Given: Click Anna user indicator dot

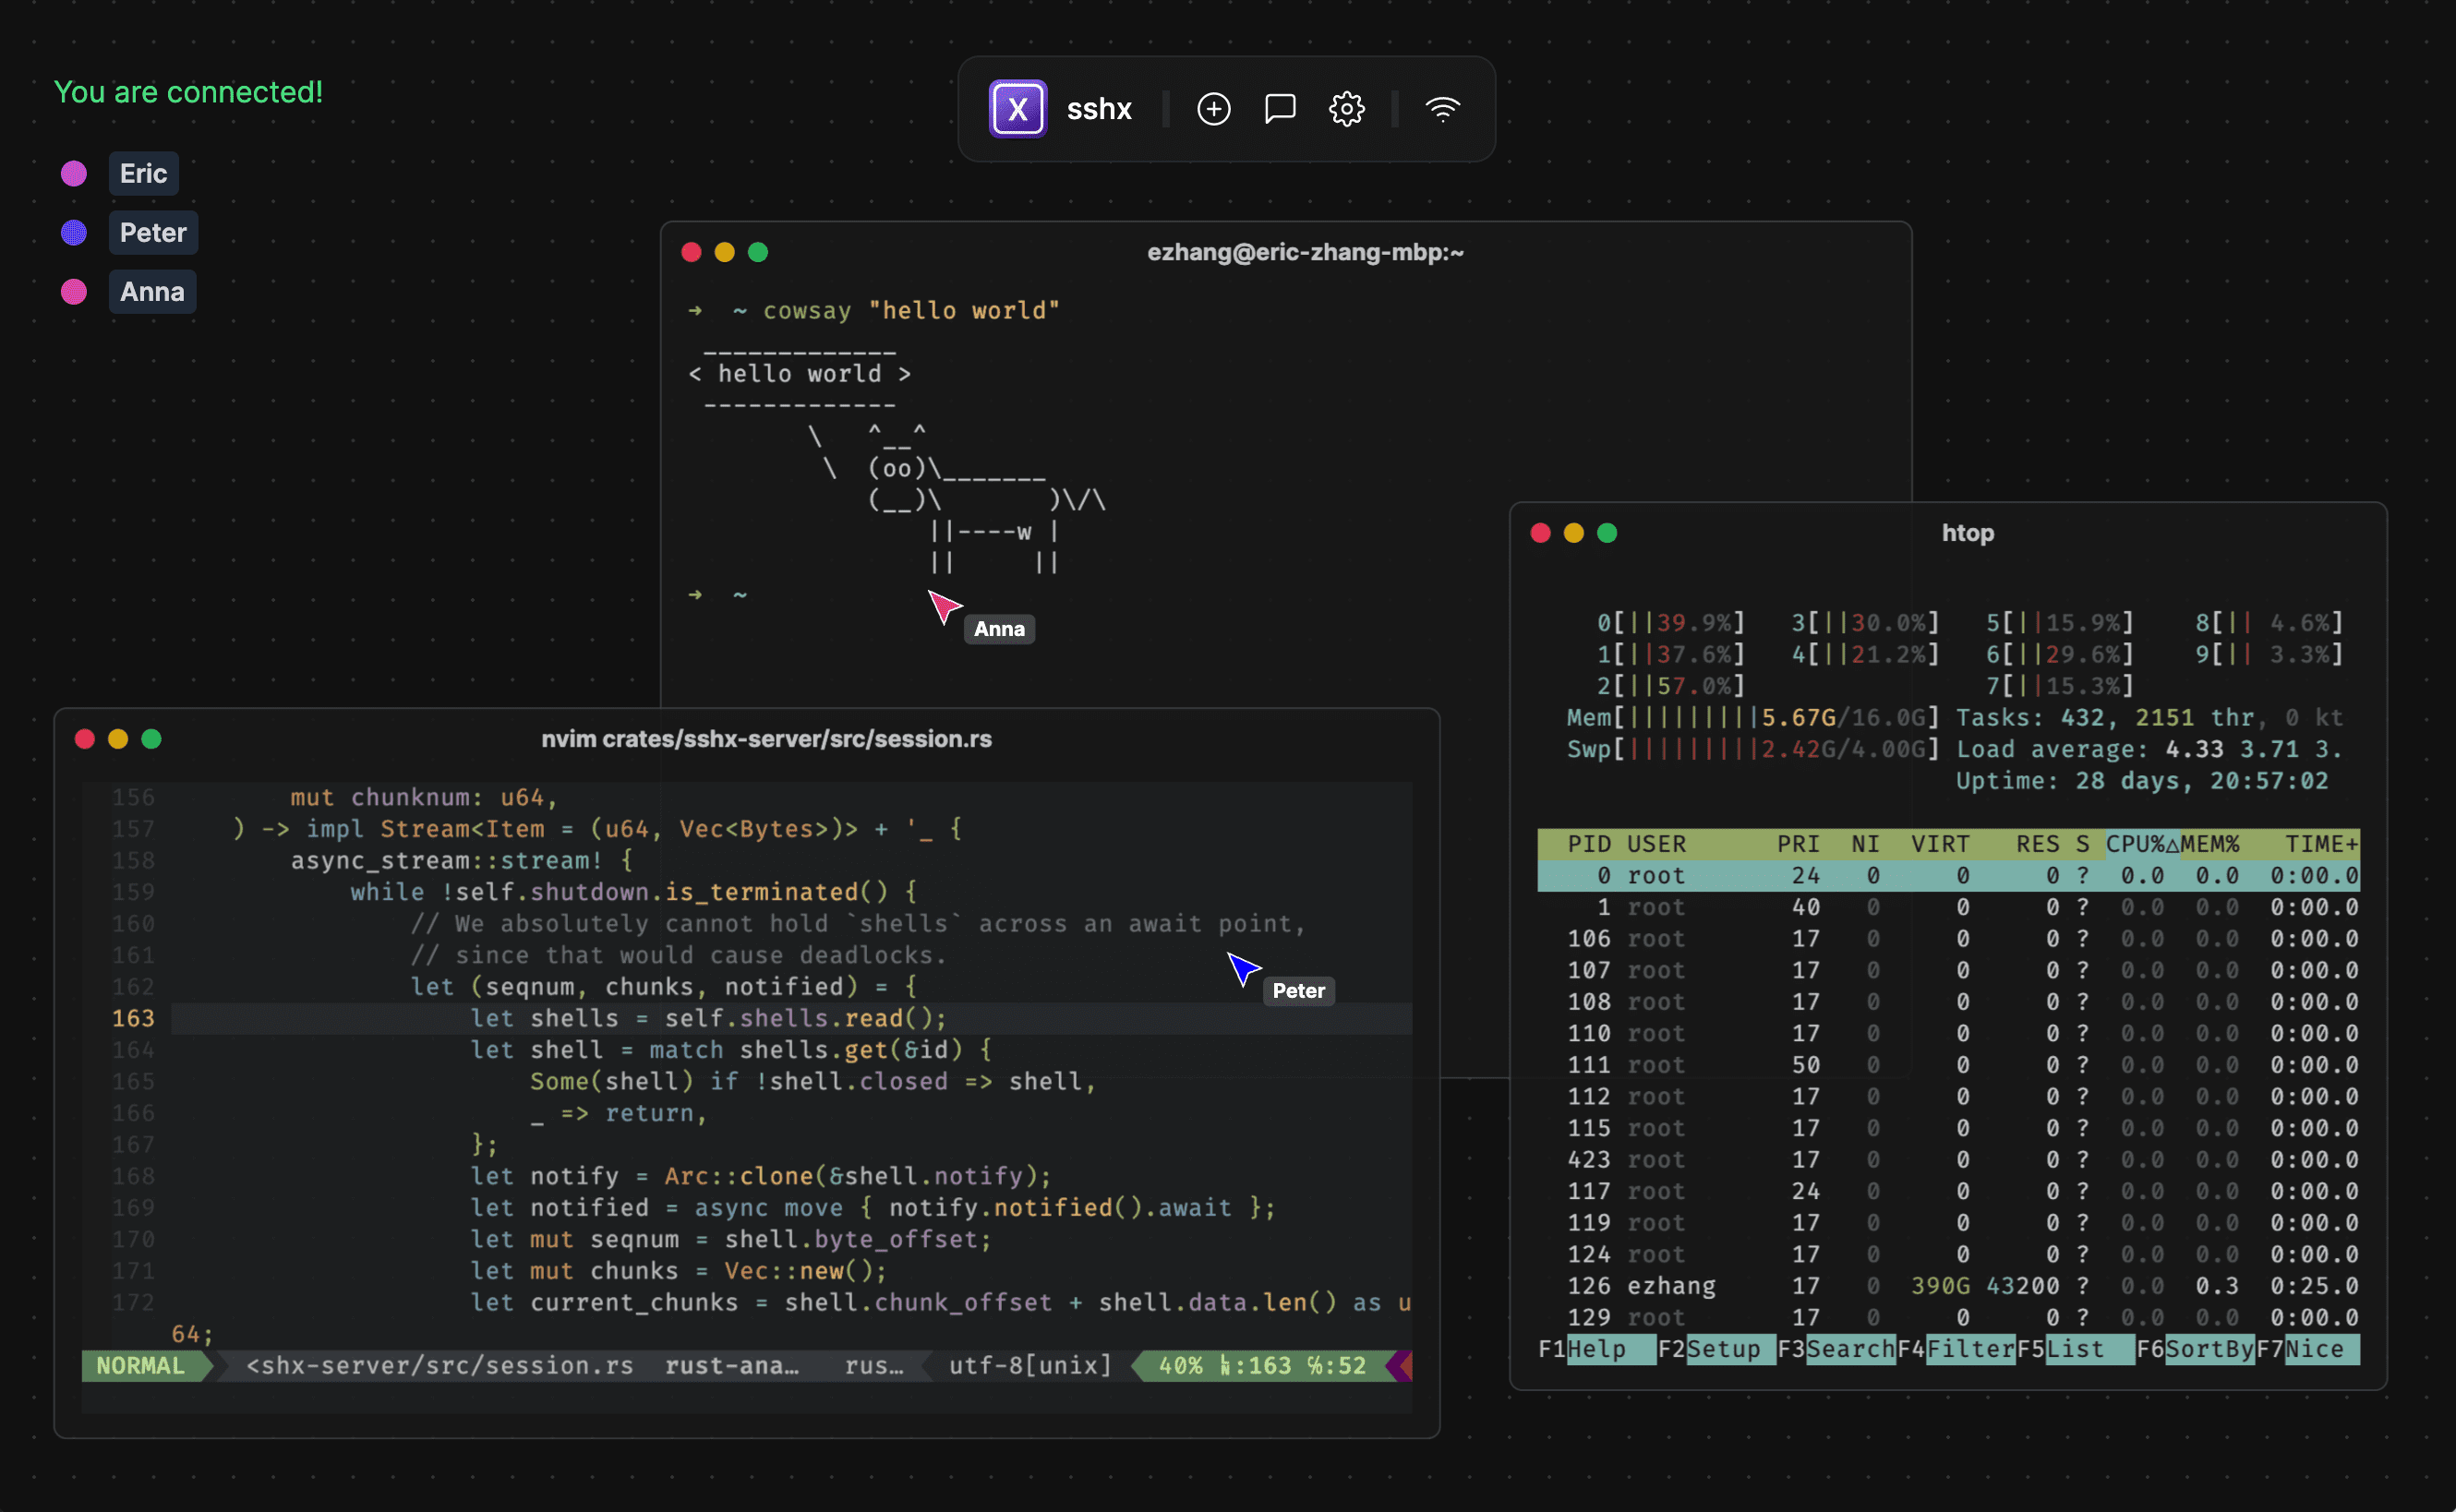Looking at the screenshot, I should (74, 290).
